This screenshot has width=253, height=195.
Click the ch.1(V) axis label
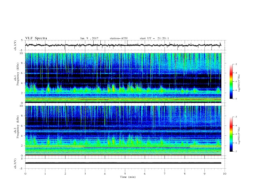[x=15, y=45]
